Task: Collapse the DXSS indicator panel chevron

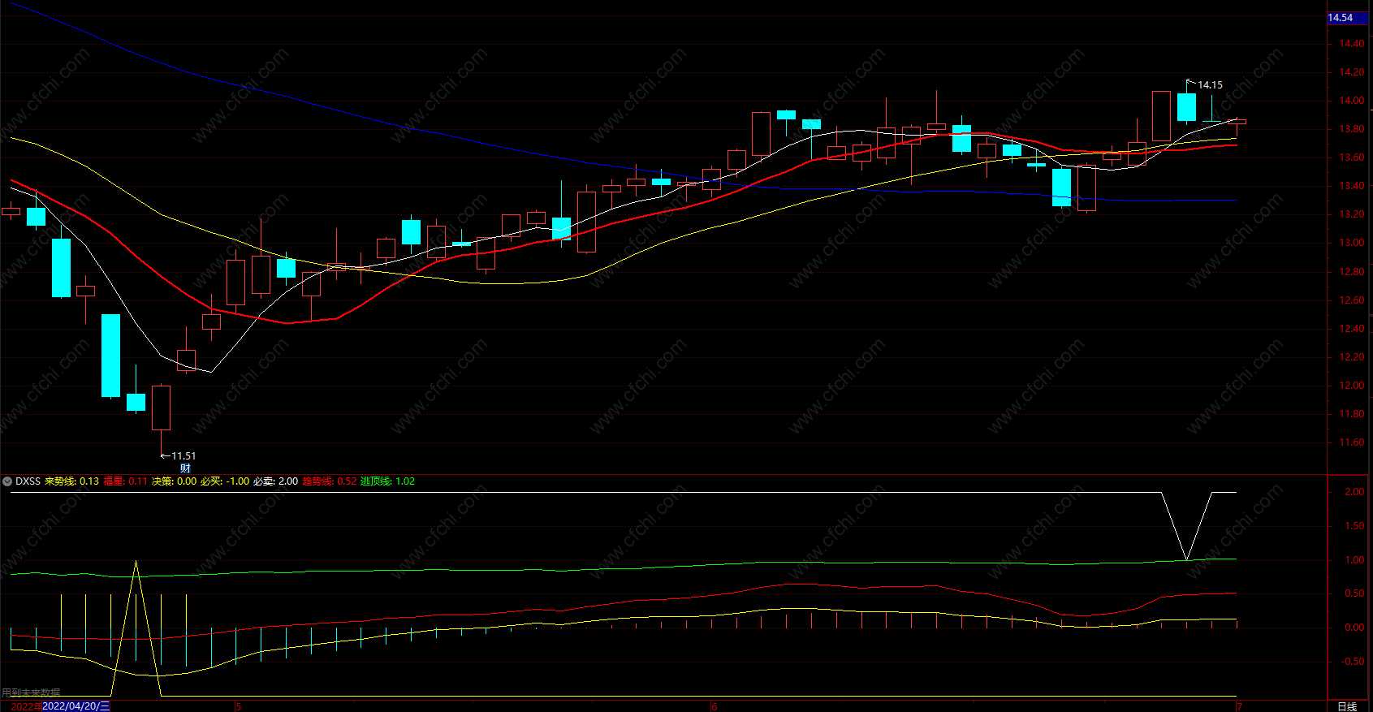Action: (7, 481)
